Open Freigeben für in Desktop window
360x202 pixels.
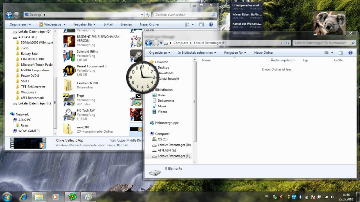tap(84, 24)
